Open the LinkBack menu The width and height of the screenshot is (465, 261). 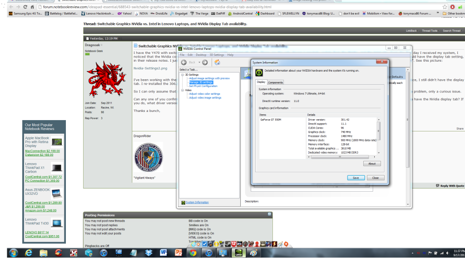pyautogui.click(x=411, y=31)
